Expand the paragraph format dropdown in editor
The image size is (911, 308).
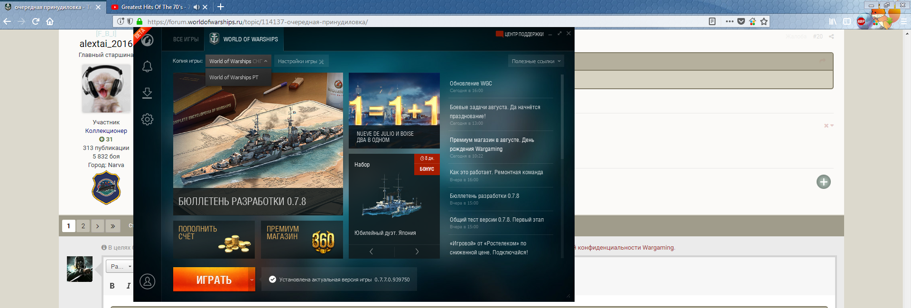click(x=121, y=266)
